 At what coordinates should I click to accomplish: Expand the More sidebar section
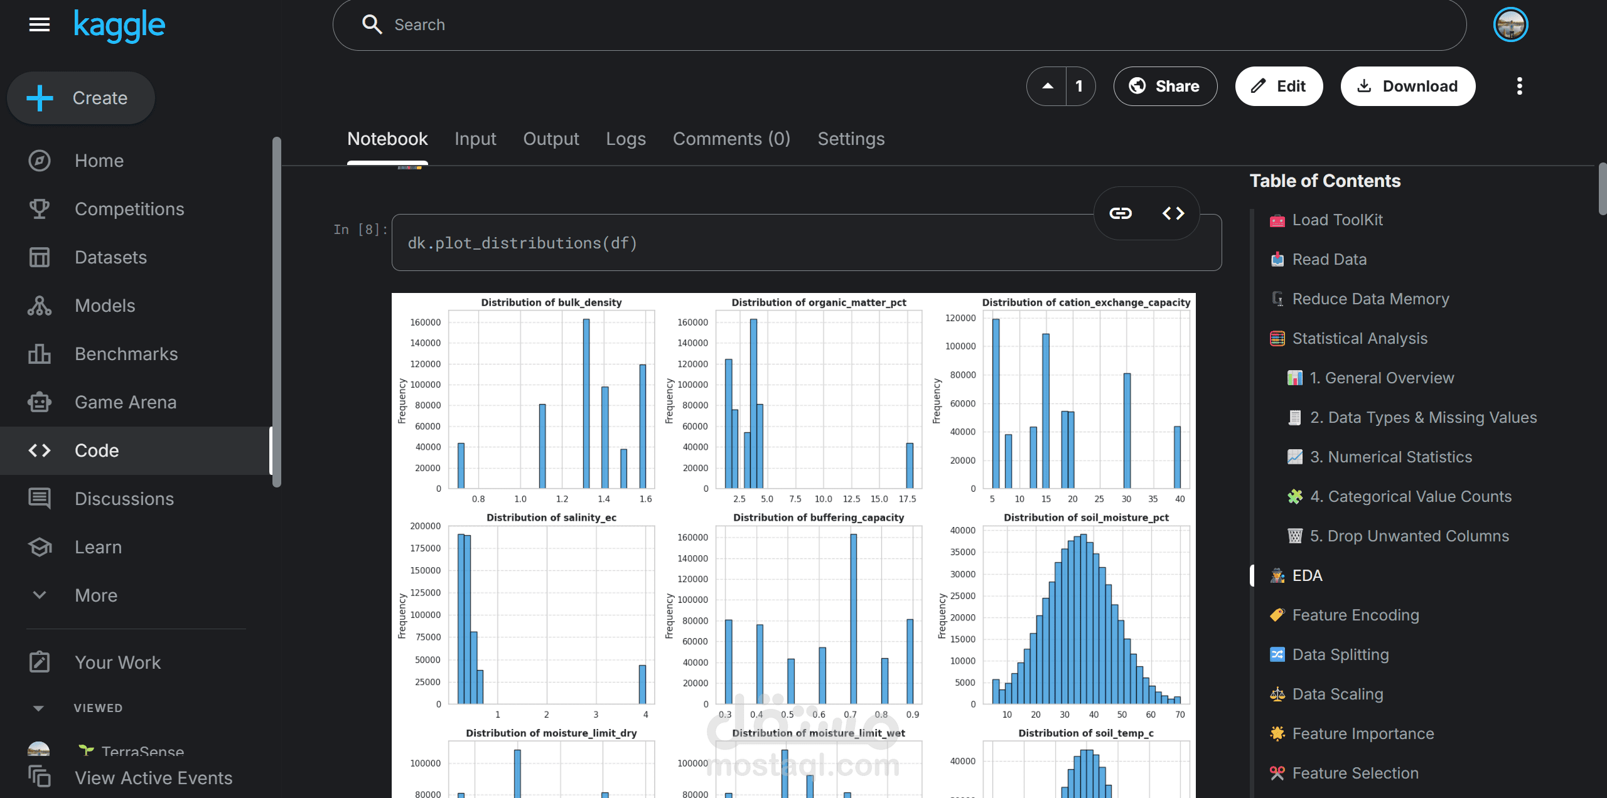coord(95,595)
